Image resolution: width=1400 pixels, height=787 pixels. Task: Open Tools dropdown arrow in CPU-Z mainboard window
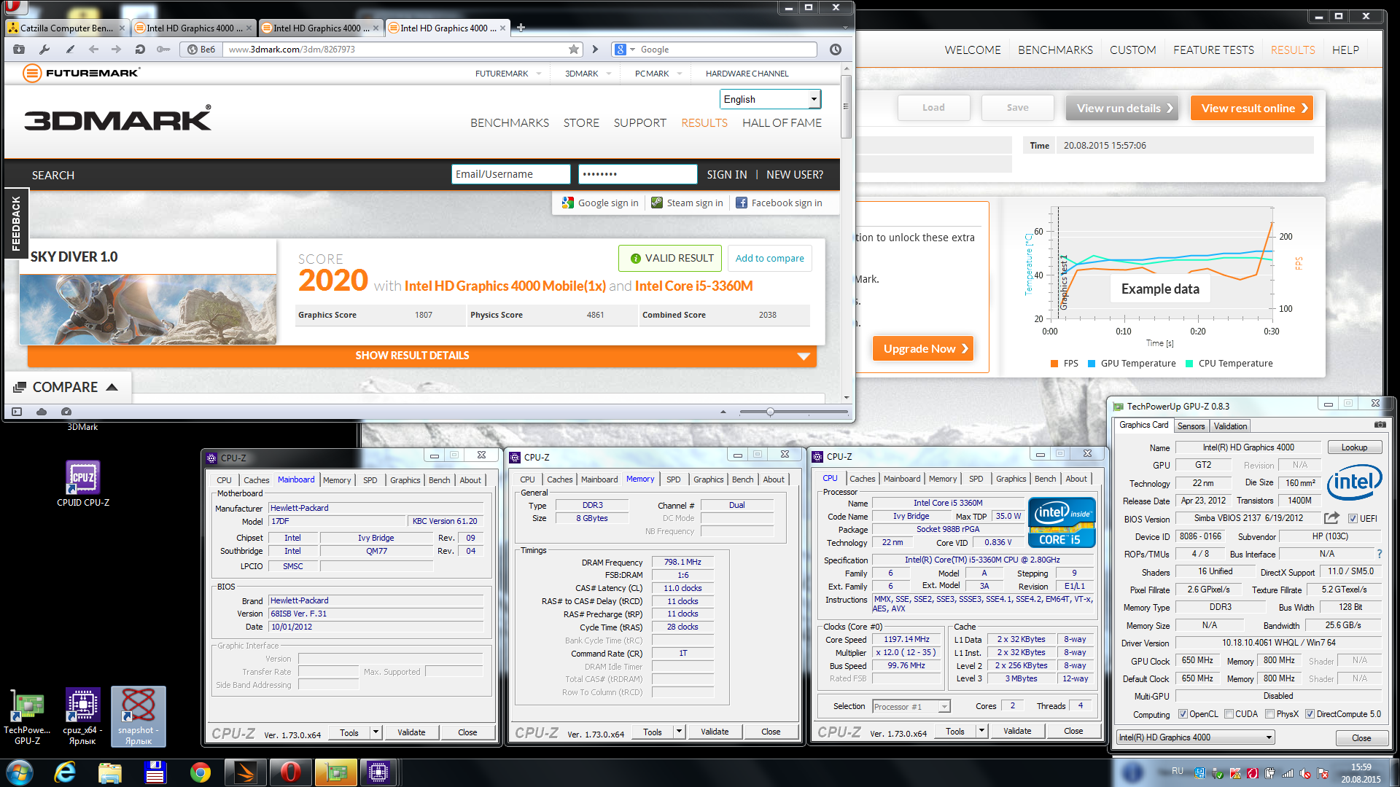pyautogui.click(x=376, y=732)
